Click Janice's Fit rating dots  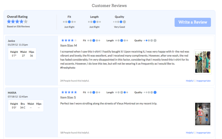coord(94,40)
